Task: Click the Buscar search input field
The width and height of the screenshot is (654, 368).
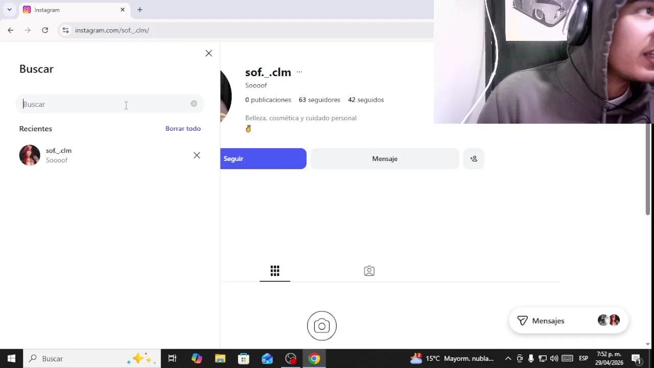Action: coord(109,104)
